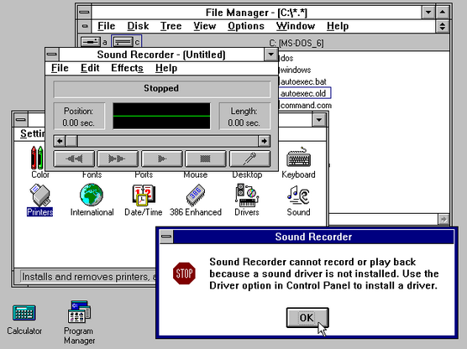Click the OK button in the error dialog
The width and height of the screenshot is (467, 349).
tap(307, 317)
